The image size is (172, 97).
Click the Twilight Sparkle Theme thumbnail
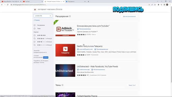pyautogui.click(x=65, y=95)
